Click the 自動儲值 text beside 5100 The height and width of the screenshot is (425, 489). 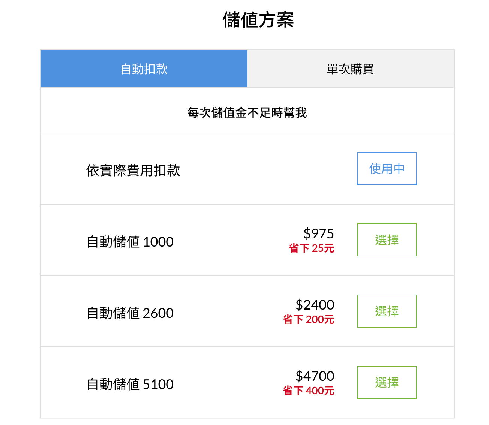click(x=113, y=385)
